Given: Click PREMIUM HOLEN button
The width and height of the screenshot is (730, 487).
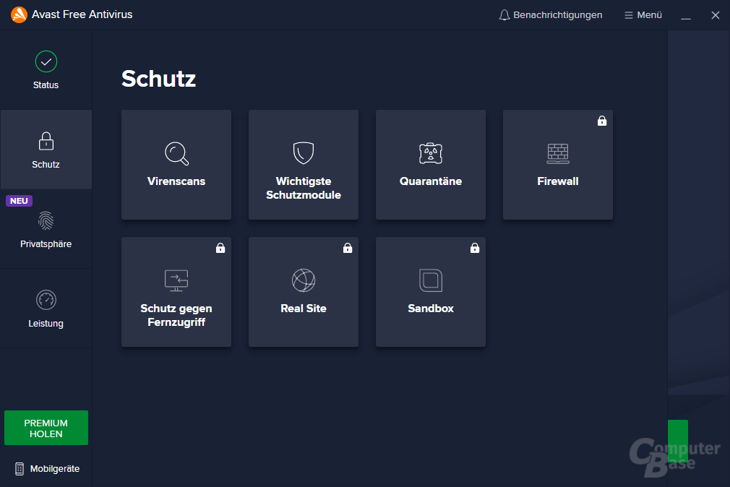Looking at the screenshot, I should click(x=46, y=428).
